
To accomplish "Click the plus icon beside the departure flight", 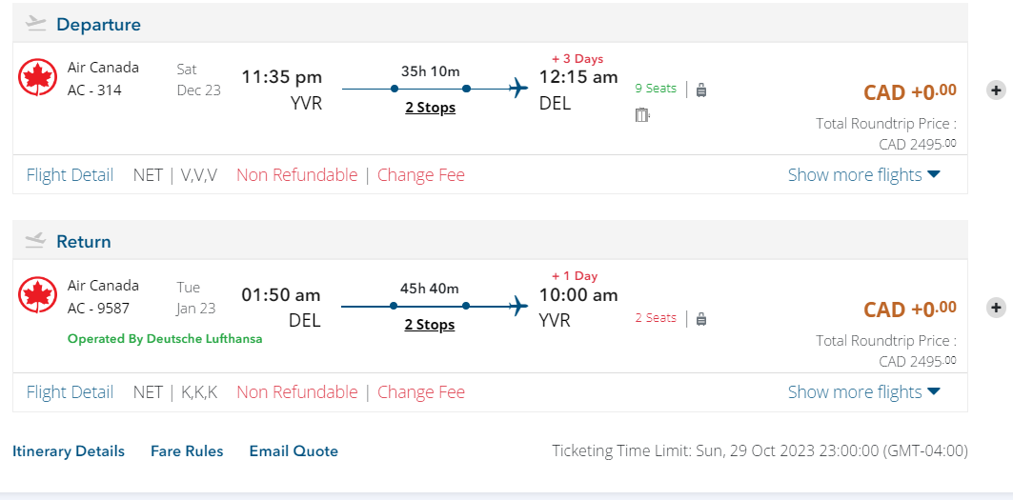I will 995,90.
